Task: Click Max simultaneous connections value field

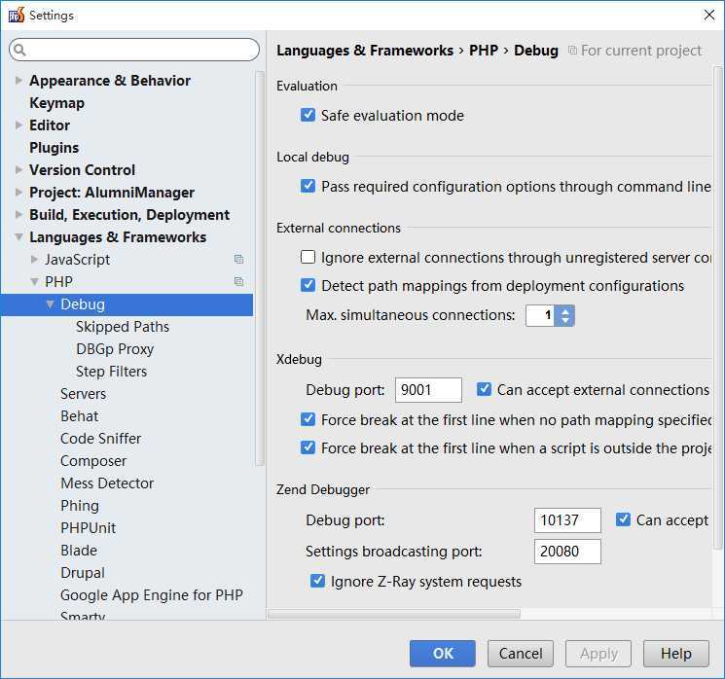Action: point(540,316)
